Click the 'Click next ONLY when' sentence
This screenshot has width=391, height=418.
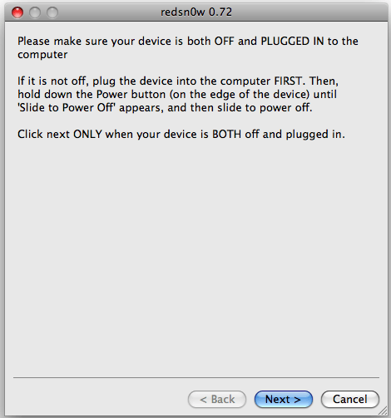tap(181, 135)
